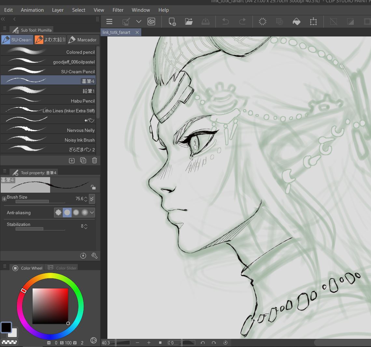Image resolution: width=371 pixels, height=347 pixels.
Task: Open the Layer menu
Action: [x=58, y=10]
